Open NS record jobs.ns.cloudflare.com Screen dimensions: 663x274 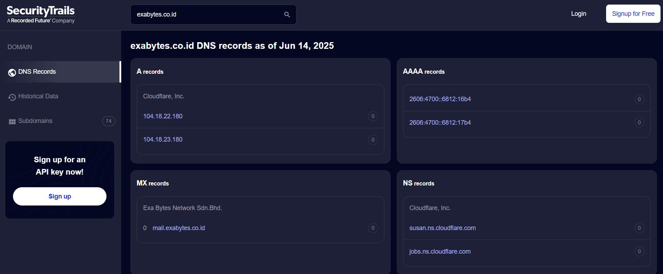click(440, 252)
